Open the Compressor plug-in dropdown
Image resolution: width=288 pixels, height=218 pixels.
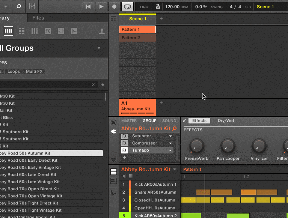(170, 143)
